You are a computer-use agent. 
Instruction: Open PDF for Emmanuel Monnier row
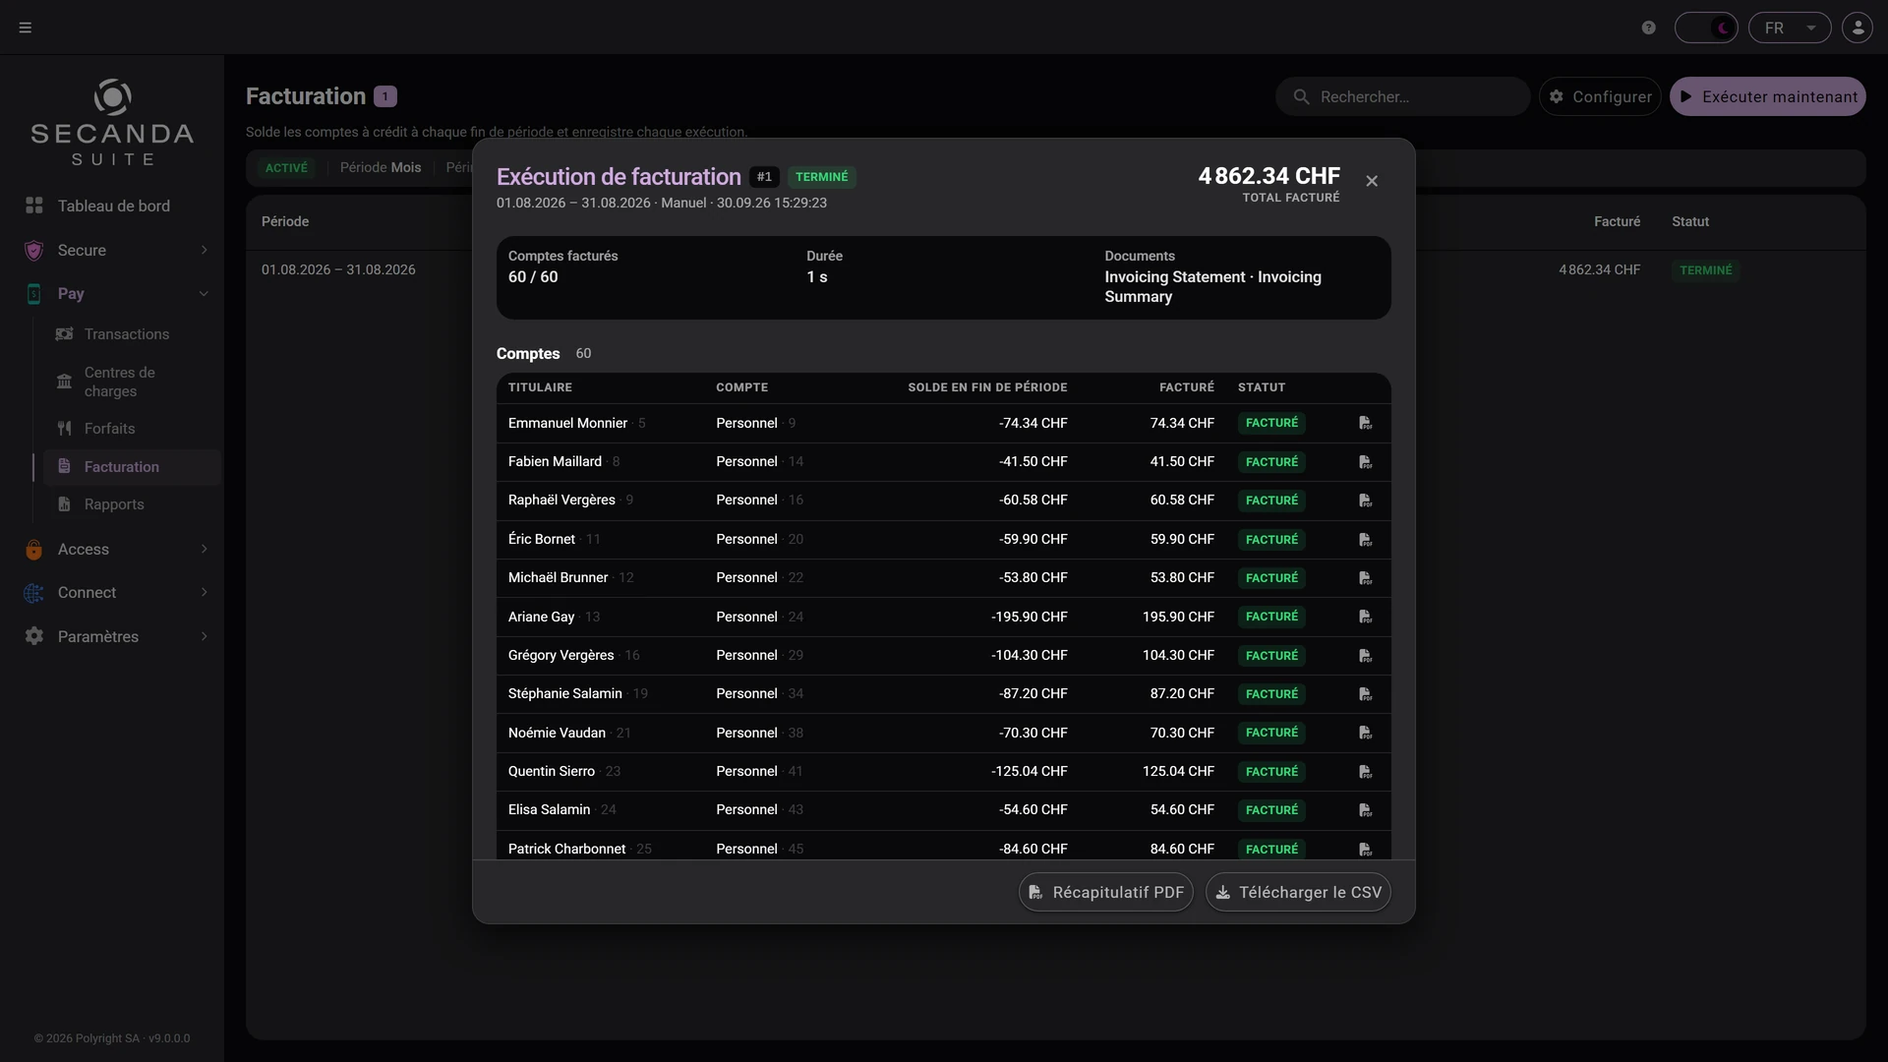coord(1365,423)
